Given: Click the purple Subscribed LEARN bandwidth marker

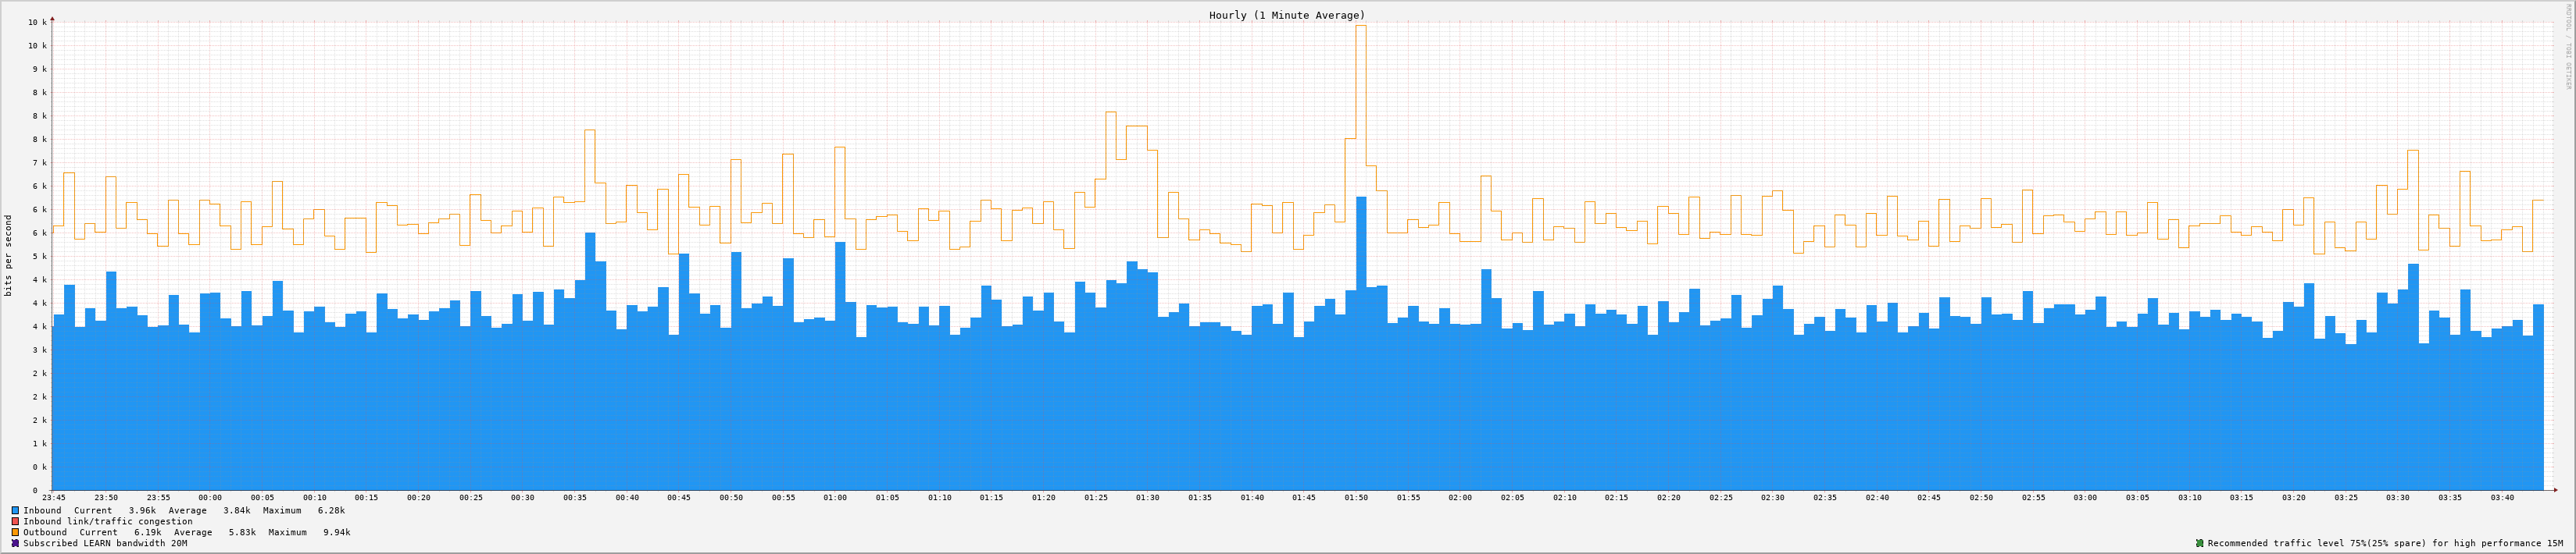Looking at the screenshot, I should point(15,543).
